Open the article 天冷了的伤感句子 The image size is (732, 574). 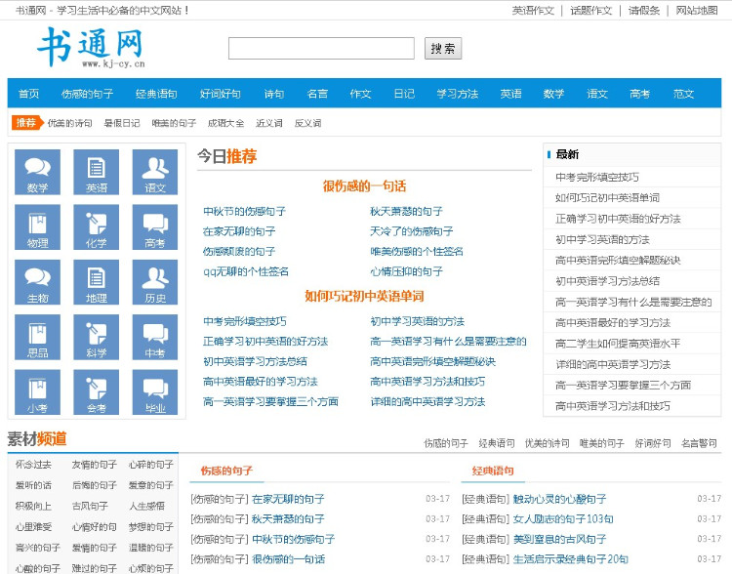411,231
